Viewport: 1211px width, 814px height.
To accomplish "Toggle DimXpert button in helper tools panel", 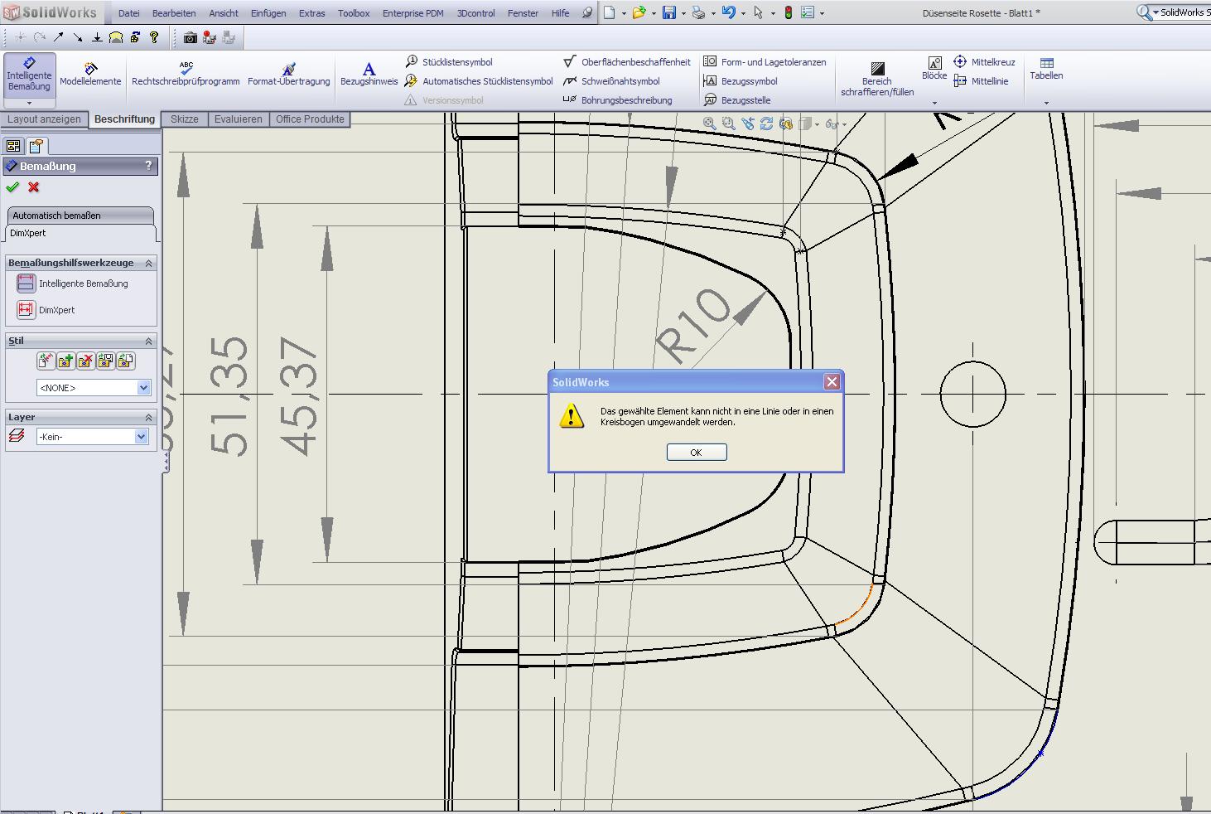I will (26, 310).
